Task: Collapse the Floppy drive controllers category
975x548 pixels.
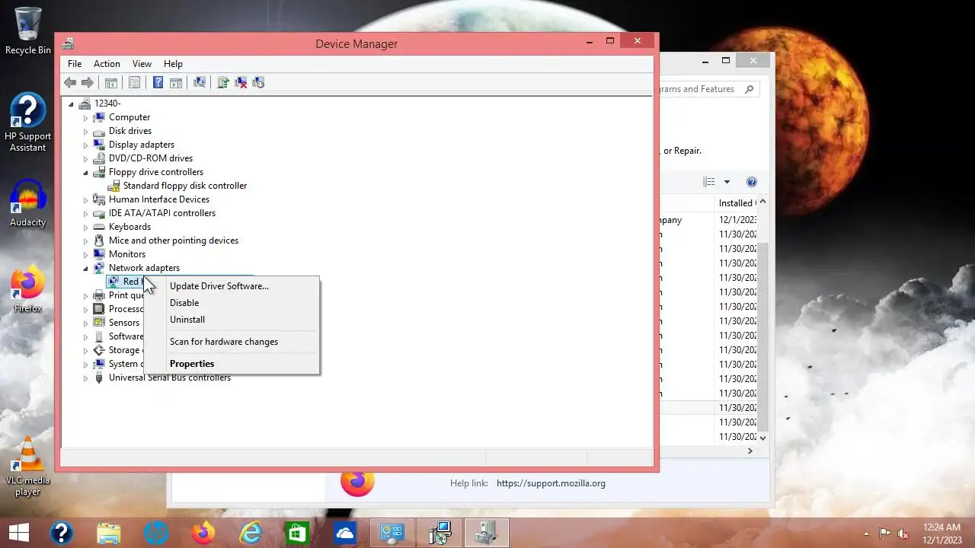Action: (x=85, y=172)
